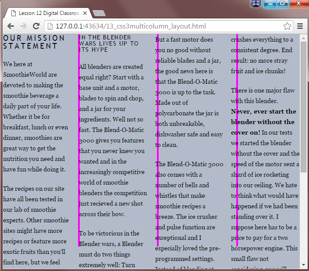Click the browser back arrow

coord(11,26)
